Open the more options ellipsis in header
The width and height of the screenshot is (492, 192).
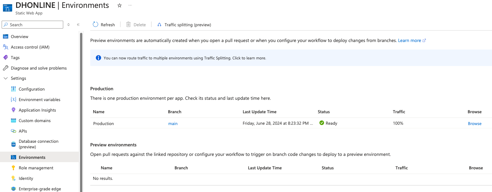click(130, 6)
